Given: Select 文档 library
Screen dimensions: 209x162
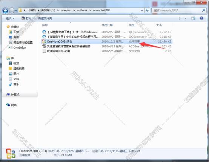Looking at the screenshot, I should click(16, 79).
